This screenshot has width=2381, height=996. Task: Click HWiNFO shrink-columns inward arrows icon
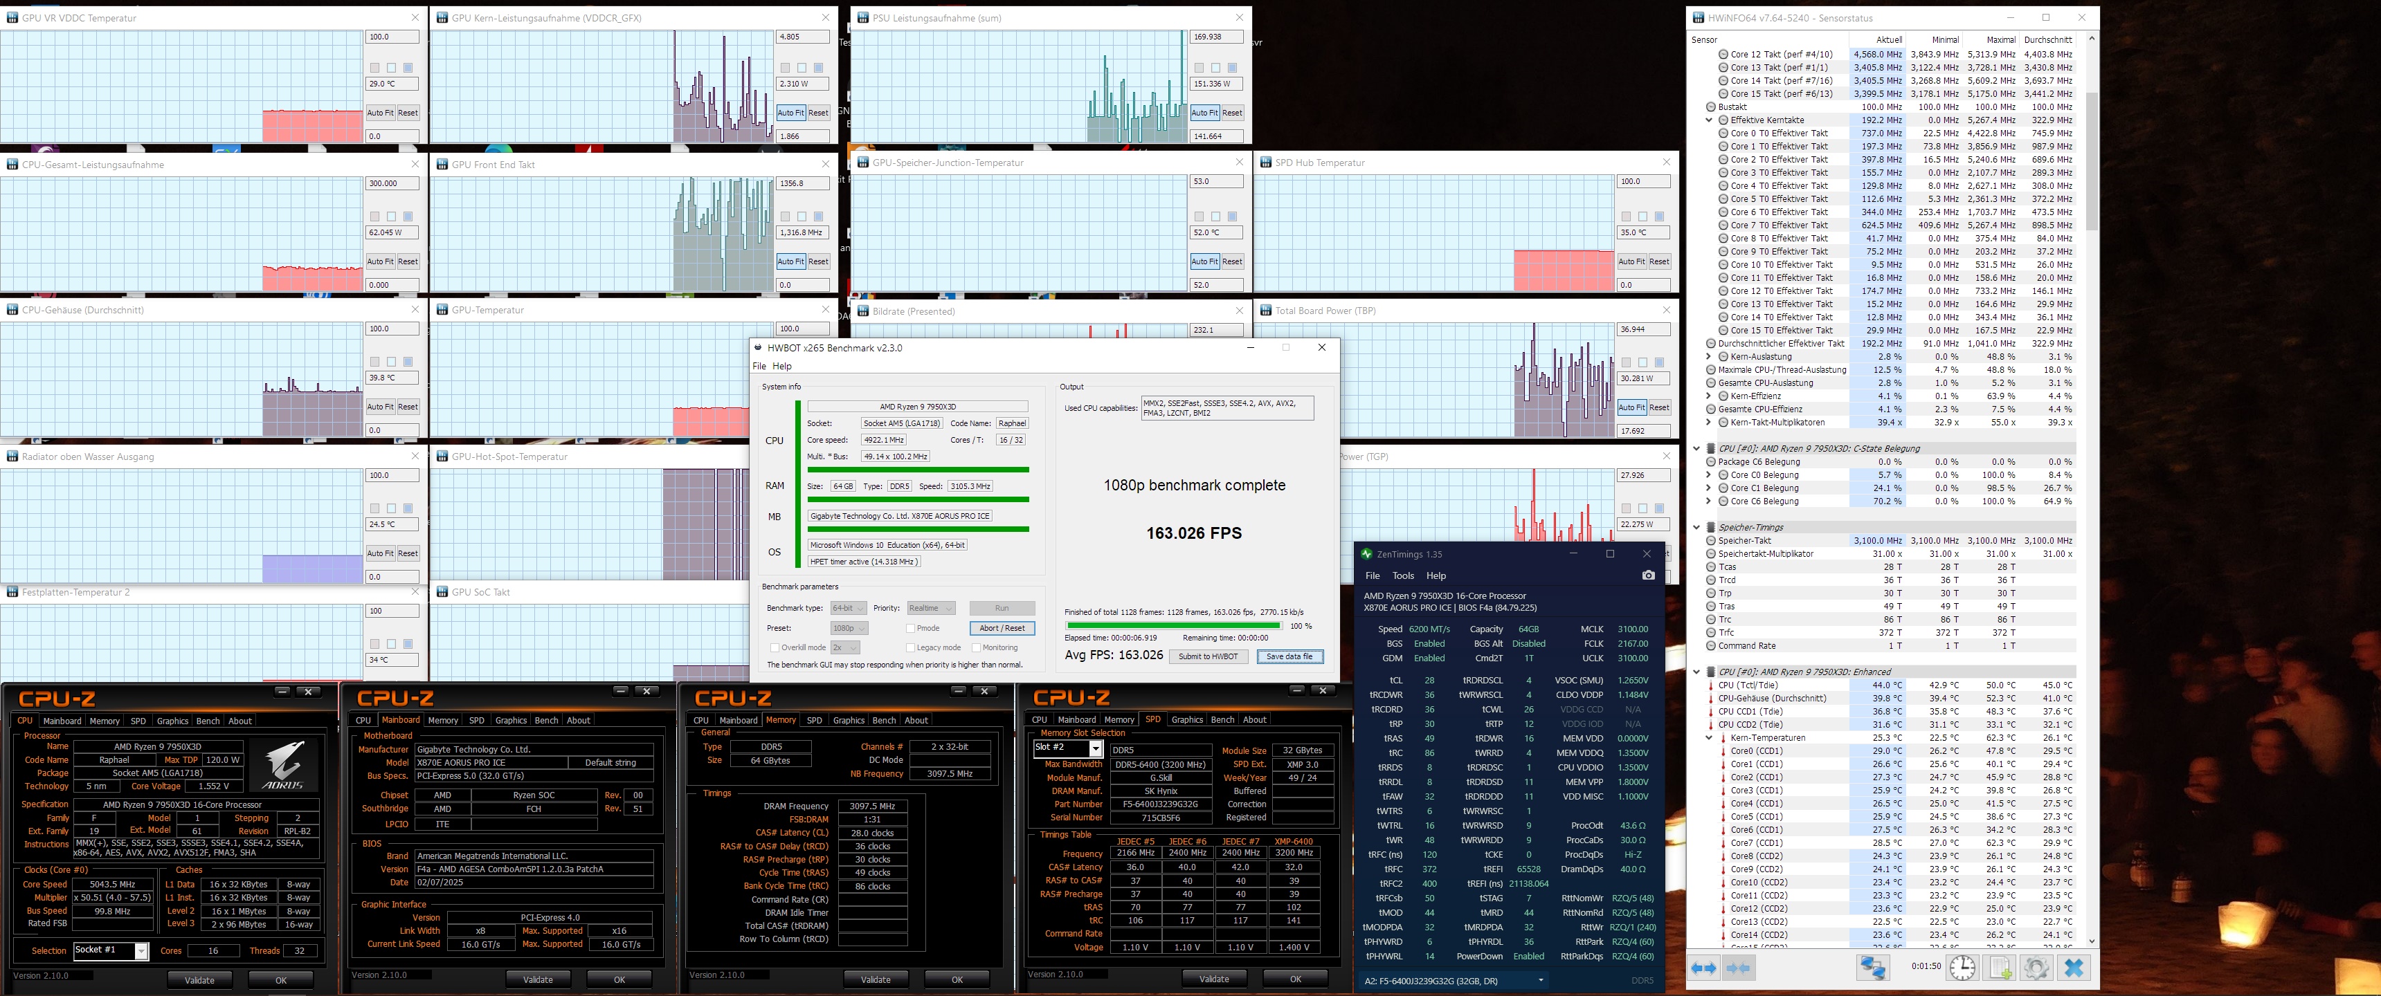click(1738, 968)
